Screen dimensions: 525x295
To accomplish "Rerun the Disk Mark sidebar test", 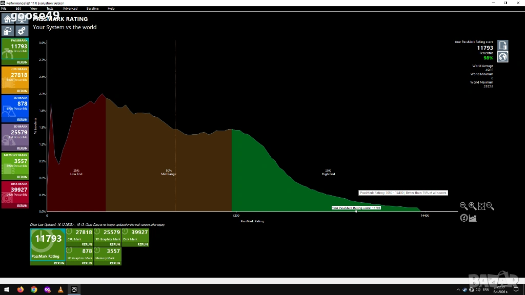I will pos(22,206).
